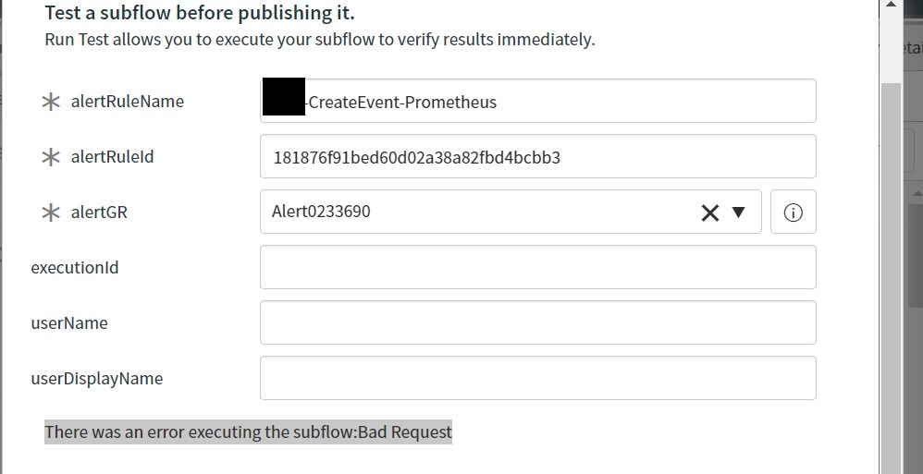Screen dimensions: 923x474
Task: Select the alertGR field showing Alert0233690
Action: pos(511,212)
